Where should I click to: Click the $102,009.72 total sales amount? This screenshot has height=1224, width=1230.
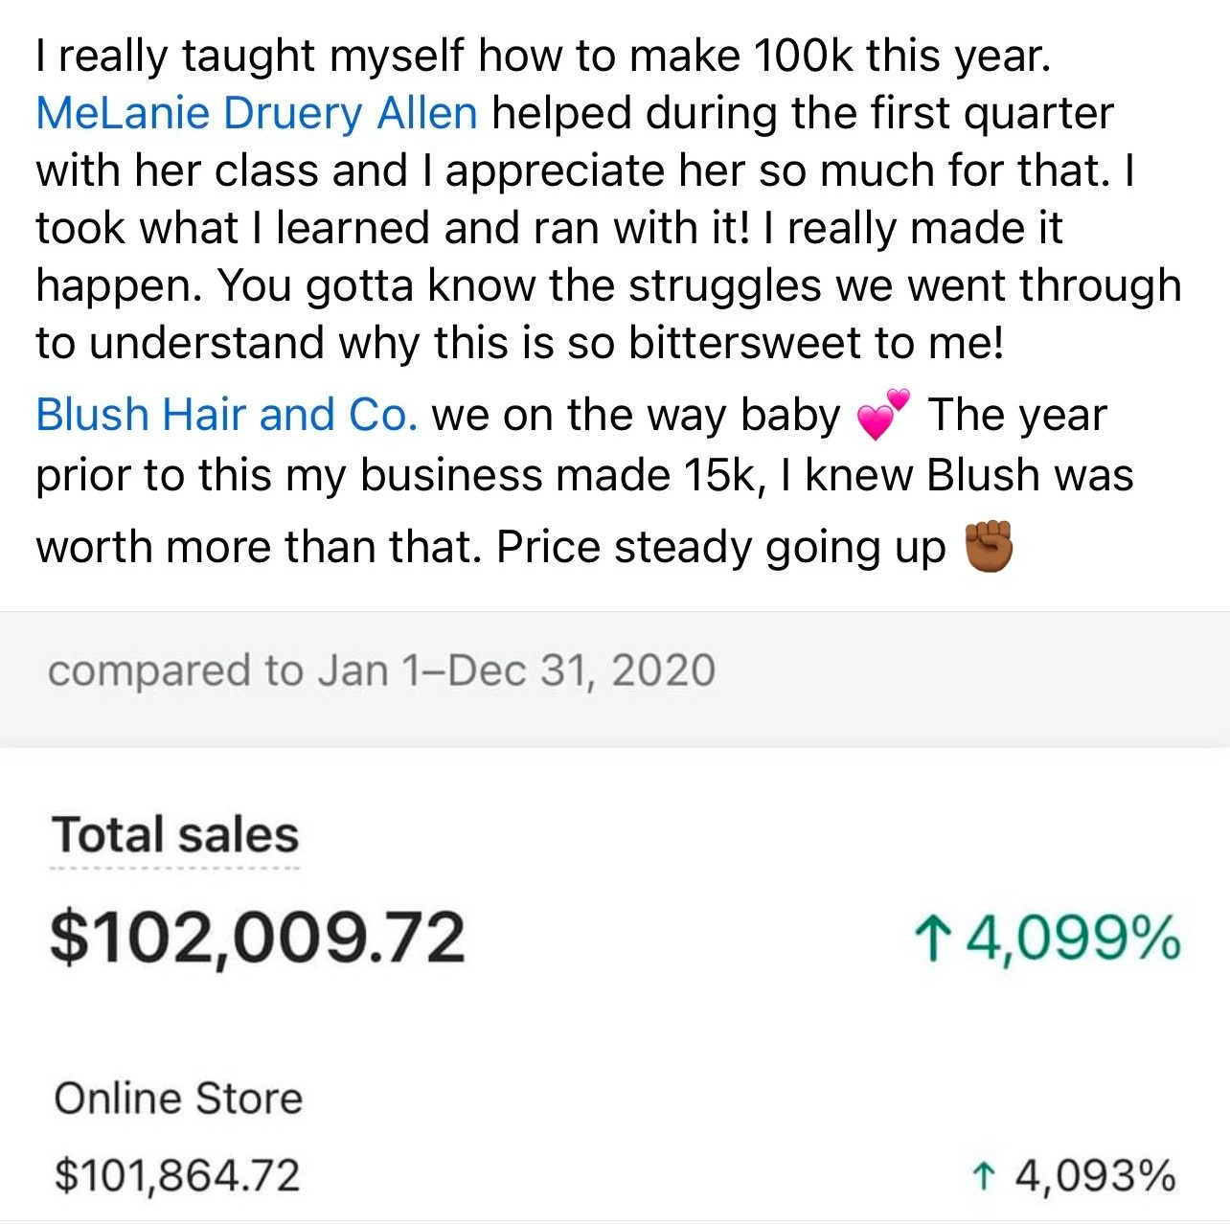click(x=257, y=937)
